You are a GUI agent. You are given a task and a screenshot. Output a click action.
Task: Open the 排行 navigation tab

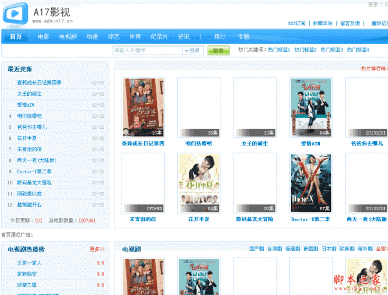tap(220, 37)
